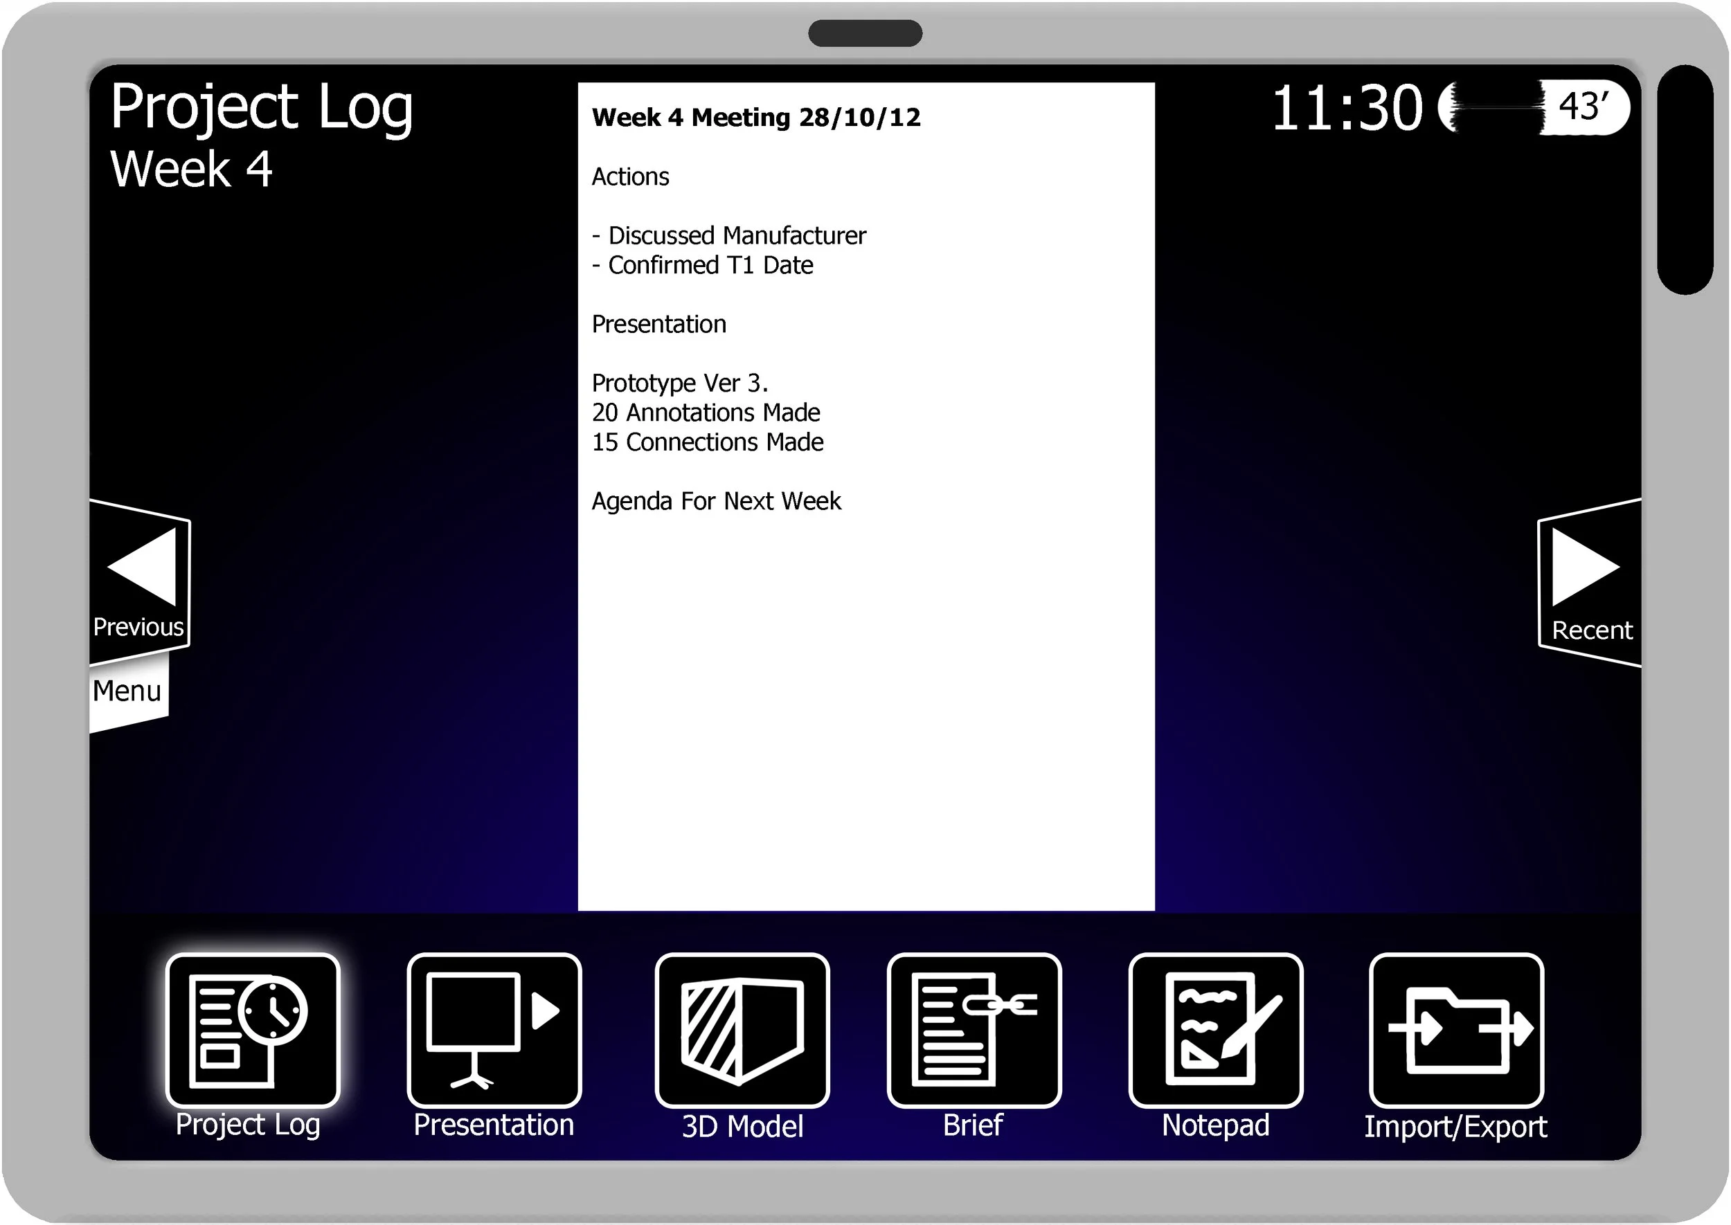Select the Project Log label below icon
This screenshot has height=1225, width=1731.
pos(247,1125)
